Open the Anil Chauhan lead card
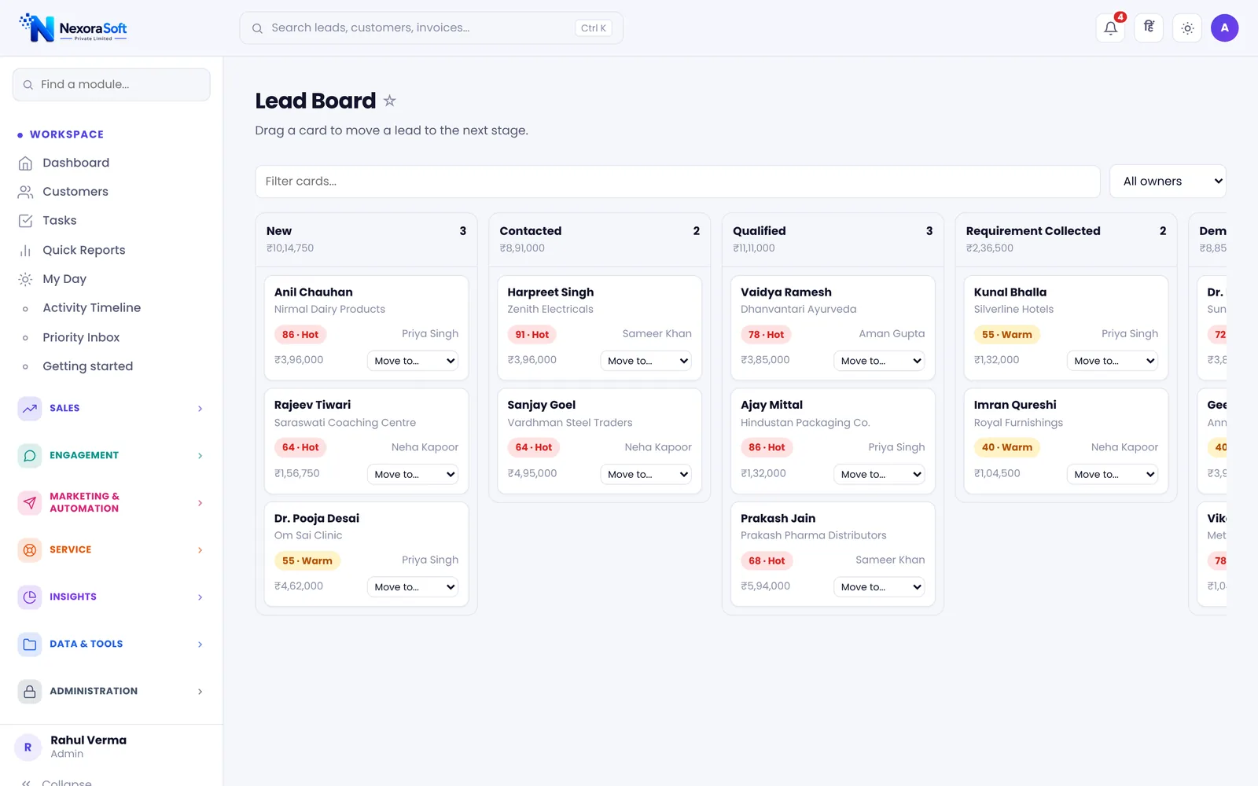Image resolution: width=1258 pixels, height=786 pixels. tap(366, 328)
